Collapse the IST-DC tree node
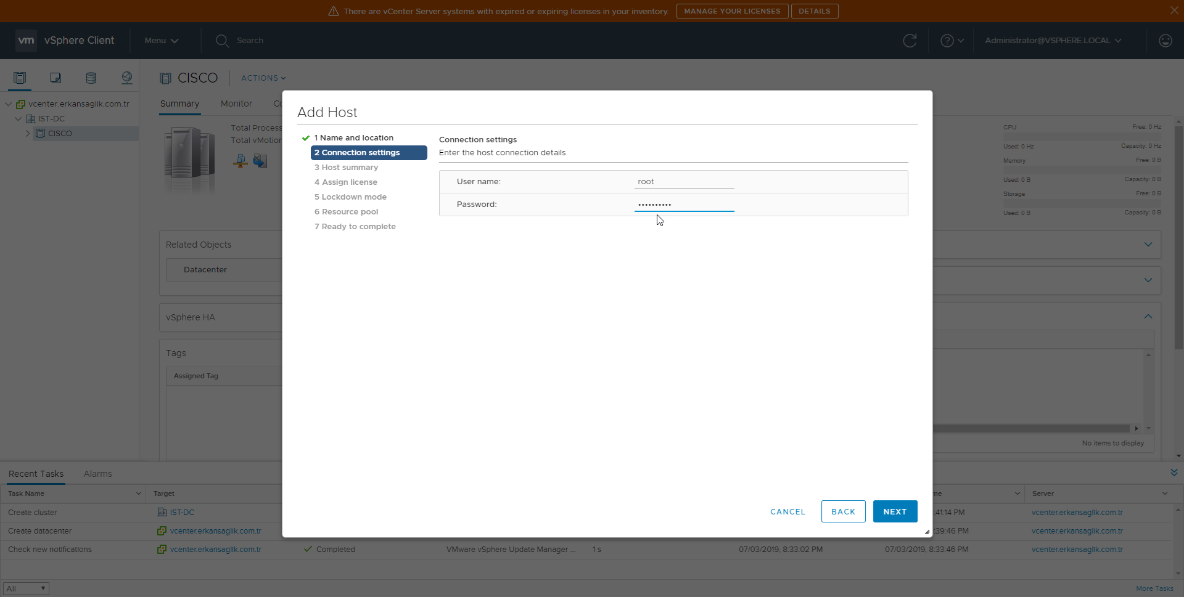The height and width of the screenshot is (597, 1184). coord(18,119)
